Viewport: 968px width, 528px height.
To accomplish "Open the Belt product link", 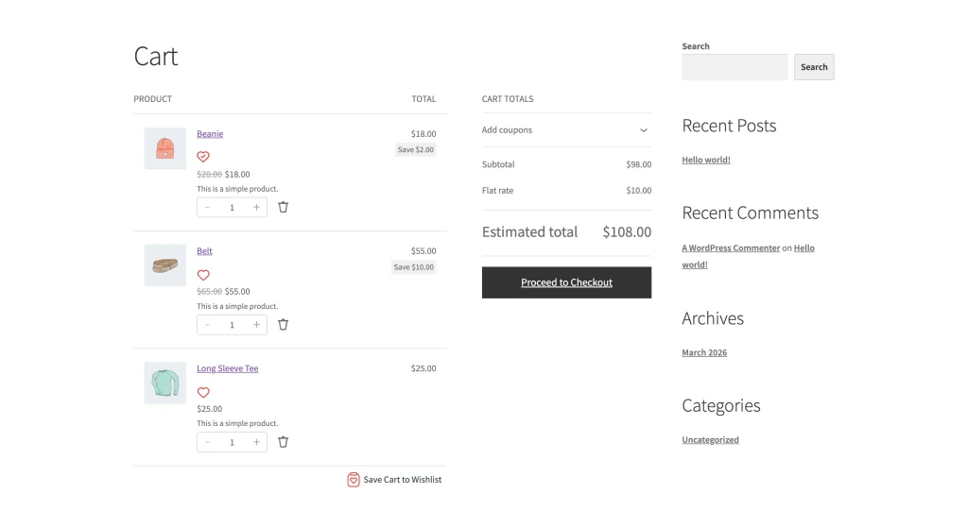I will pos(204,251).
